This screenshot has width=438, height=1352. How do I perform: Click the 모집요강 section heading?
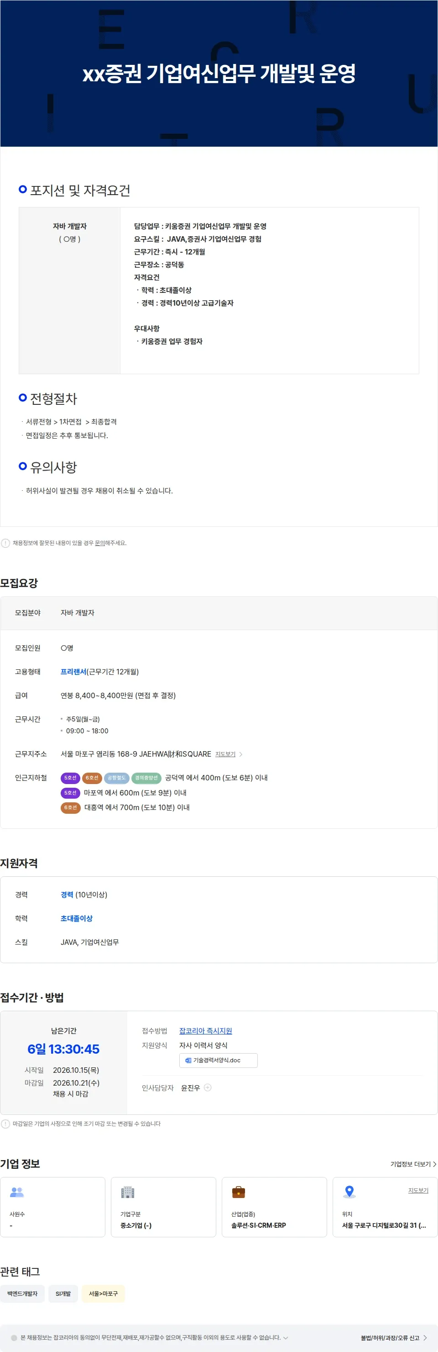pos(19,583)
